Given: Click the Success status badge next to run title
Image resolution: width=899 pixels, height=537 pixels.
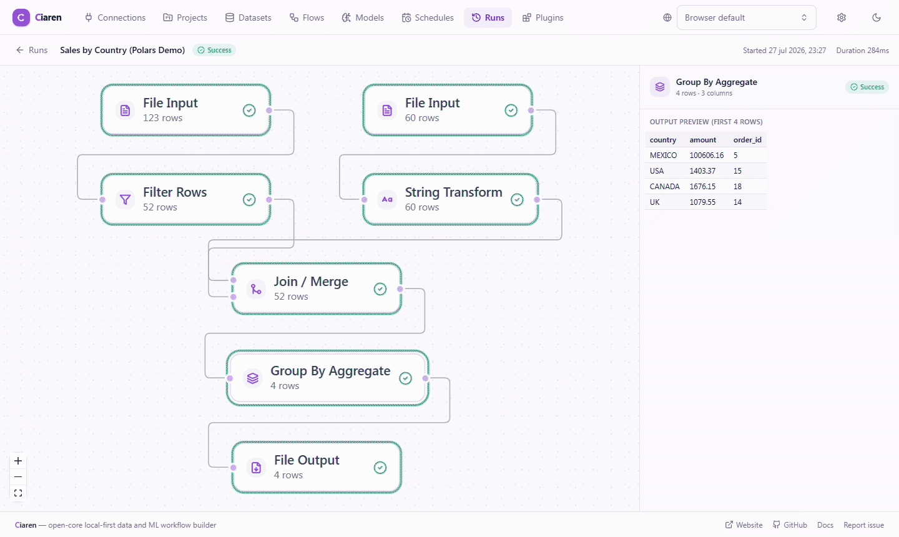Looking at the screenshot, I should click(214, 50).
